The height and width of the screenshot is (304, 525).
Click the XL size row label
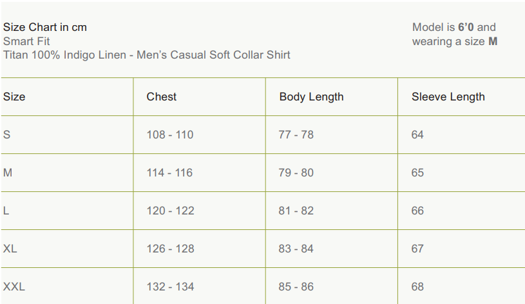click(10, 249)
